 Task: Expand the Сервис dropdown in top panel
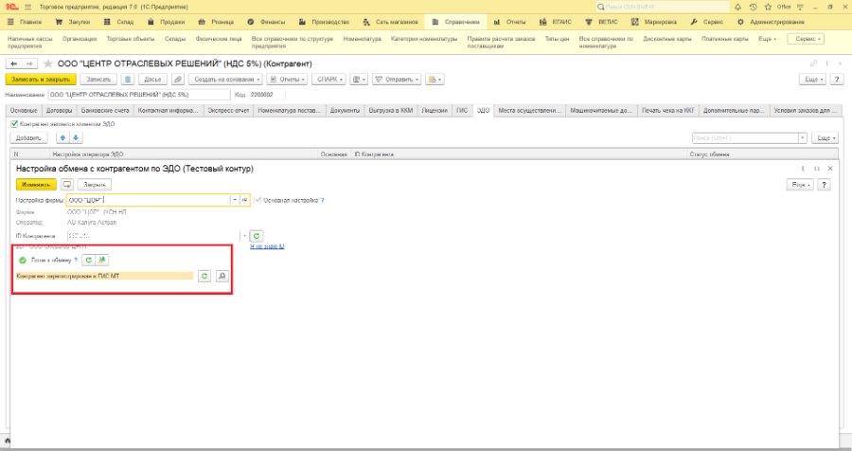pos(806,39)
